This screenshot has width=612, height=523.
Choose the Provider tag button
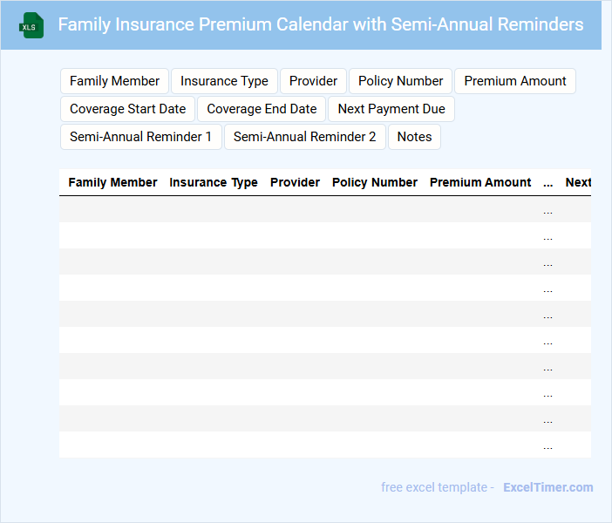313,81
